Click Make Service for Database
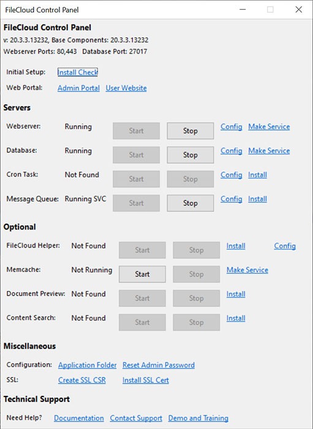 click(x=269, y=151)
